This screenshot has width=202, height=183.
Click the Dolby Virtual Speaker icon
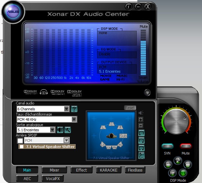[74, 93]
